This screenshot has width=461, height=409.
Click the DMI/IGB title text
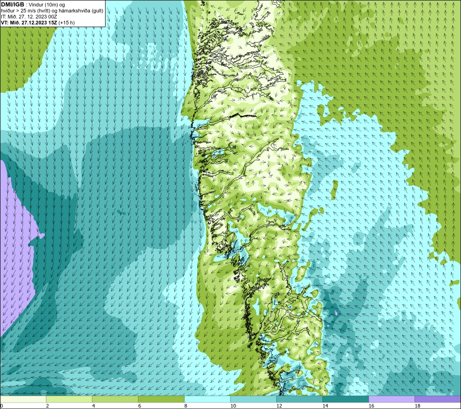[12, 5]
